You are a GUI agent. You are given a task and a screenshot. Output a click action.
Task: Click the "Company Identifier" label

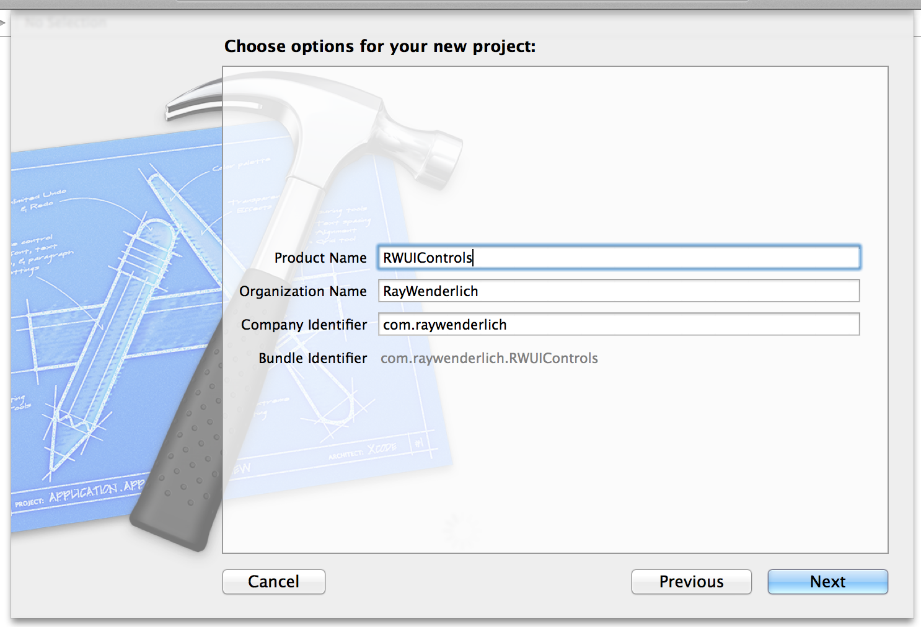coord(304,325)
